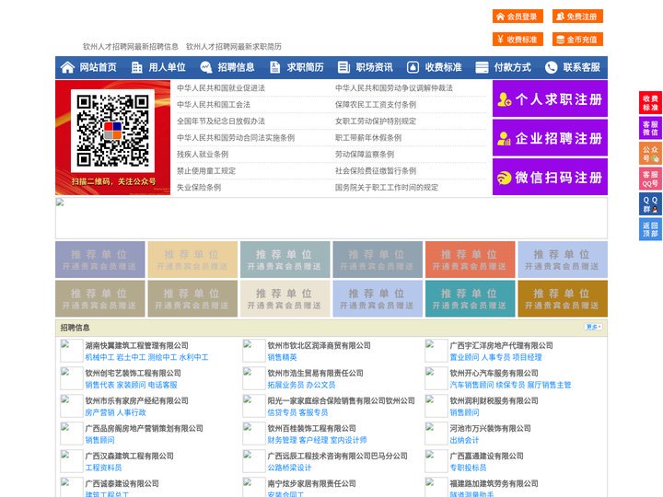663x497 pixels.
Task: Click 更多 in the 招聘信息 header
Action: coord(593,327)
